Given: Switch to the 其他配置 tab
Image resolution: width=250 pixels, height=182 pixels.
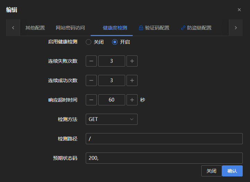Looking at the screenshot, I should tap(35, 28).
